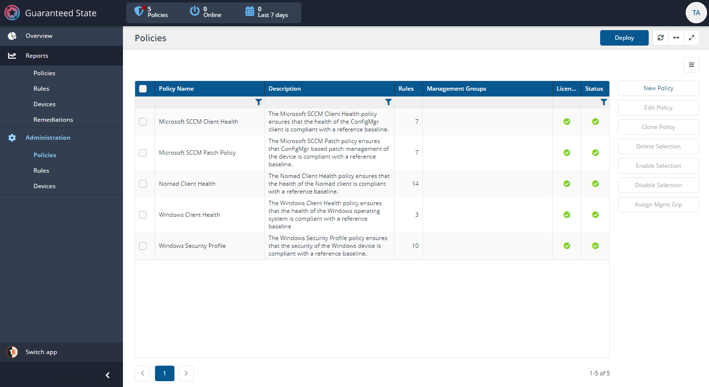Open the Last 7 days calendar icon
Viewport: 709px width, 387px height.
[250, 11]
